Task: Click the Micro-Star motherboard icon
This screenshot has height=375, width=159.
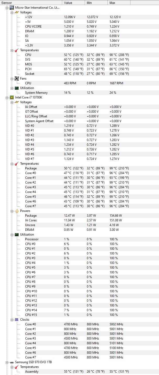Action: [12, 8]
